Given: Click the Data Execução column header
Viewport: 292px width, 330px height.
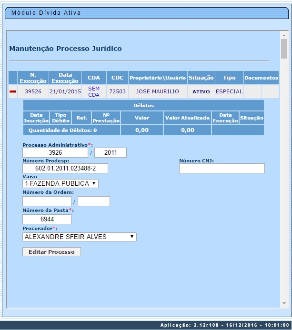Looking at the screenshot, I should [x=65, y=78].
